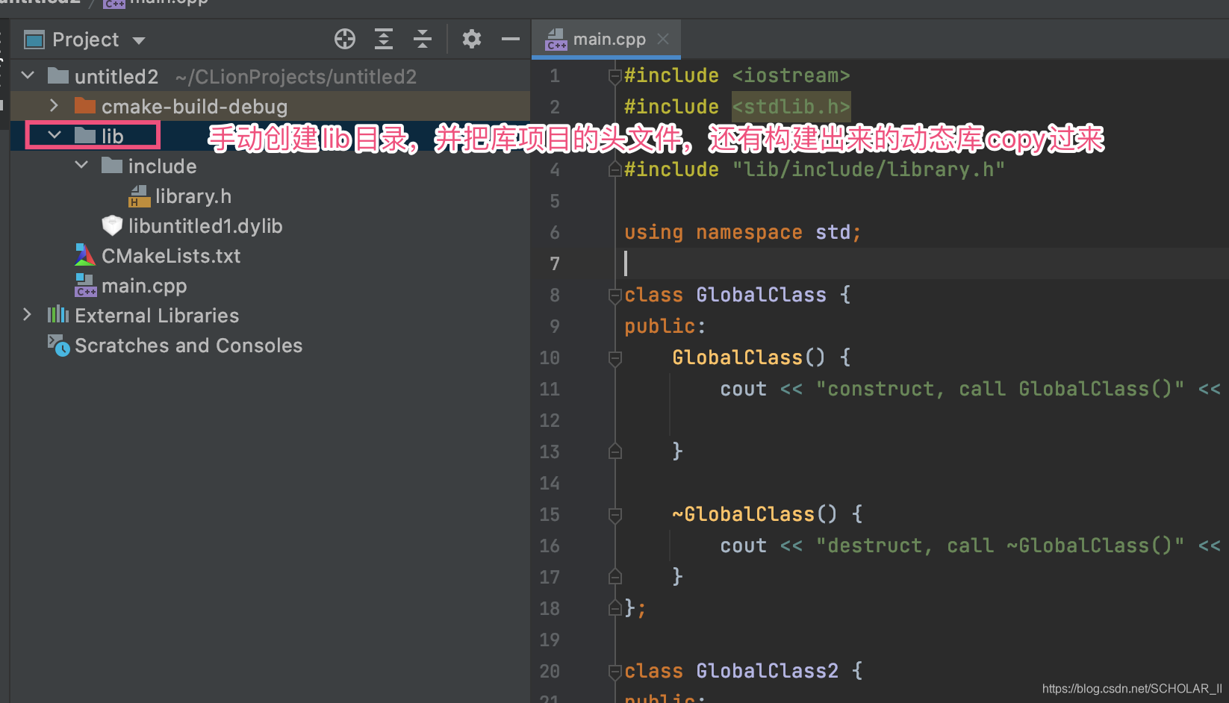Click the "public:" keyword on line 9
The height and width of the screenshot is (703, 1229).
pos(665,326)
